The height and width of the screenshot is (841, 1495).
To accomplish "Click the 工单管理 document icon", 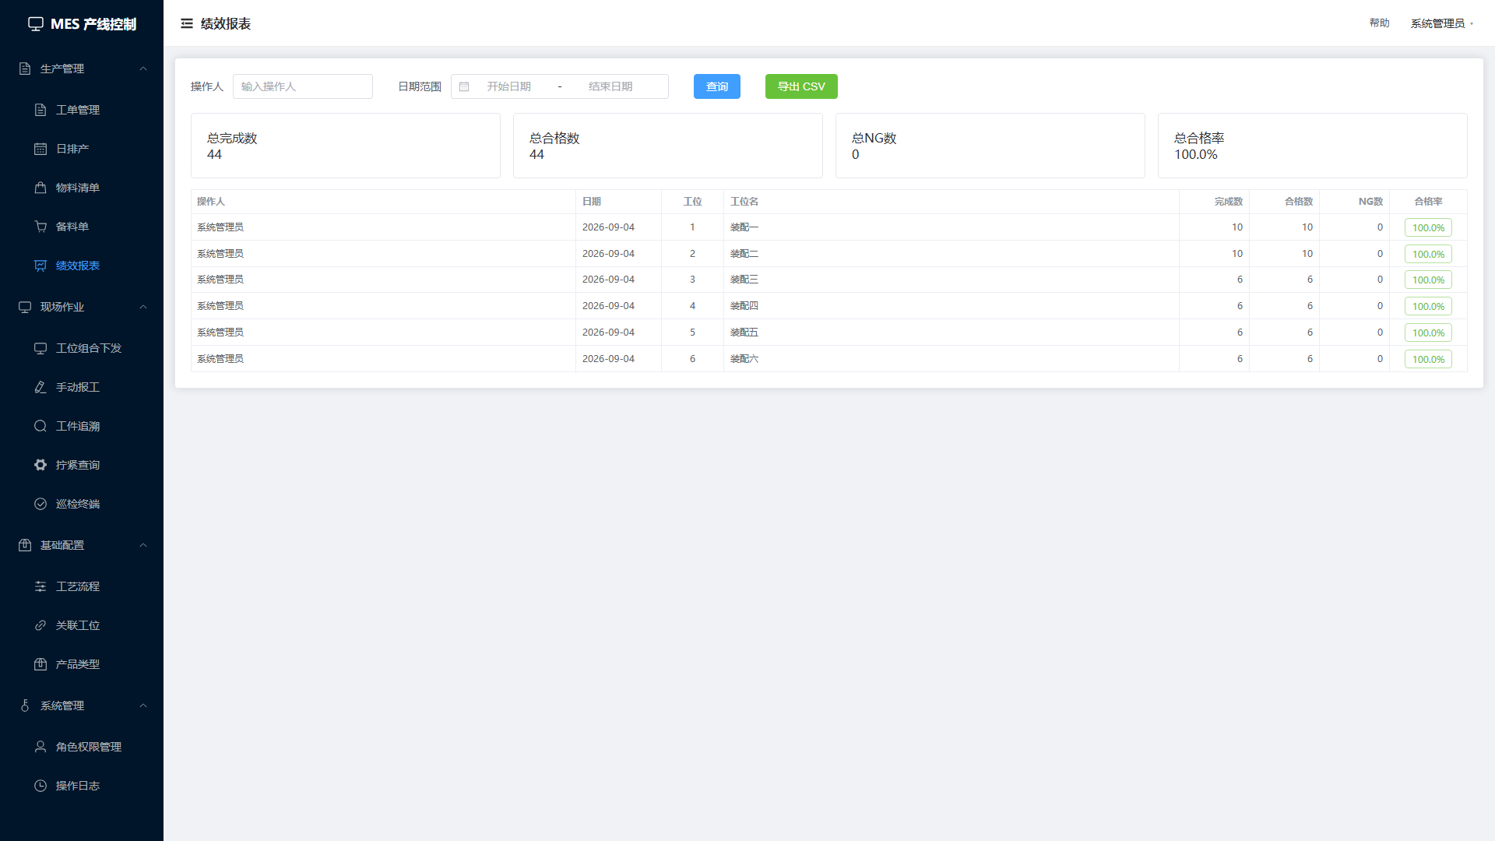I will [40, 110].
